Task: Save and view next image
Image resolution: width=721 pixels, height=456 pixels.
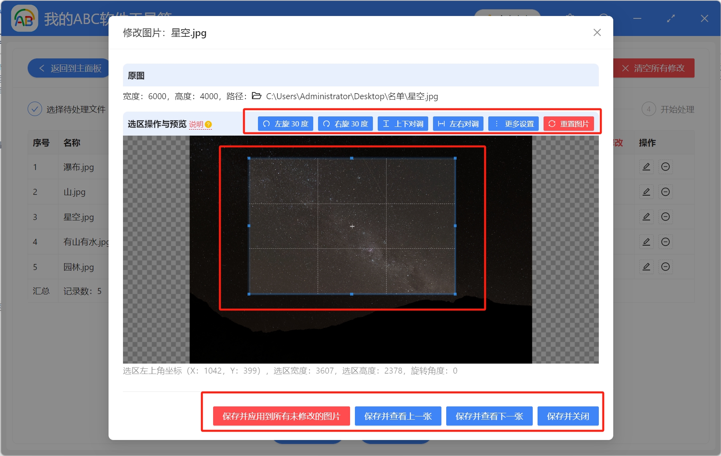Action: [x=489, y=416]
